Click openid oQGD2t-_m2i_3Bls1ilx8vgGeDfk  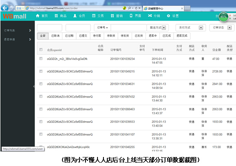(67, 59)
